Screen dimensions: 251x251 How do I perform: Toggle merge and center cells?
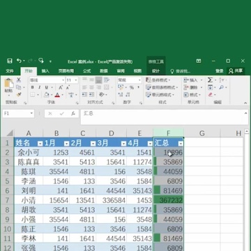[x=107, y=87]
